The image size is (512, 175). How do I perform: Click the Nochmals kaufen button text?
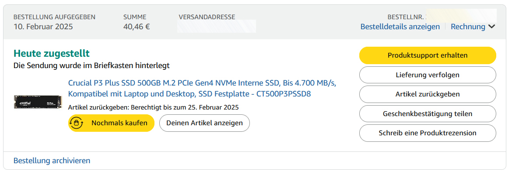[119, 123]
